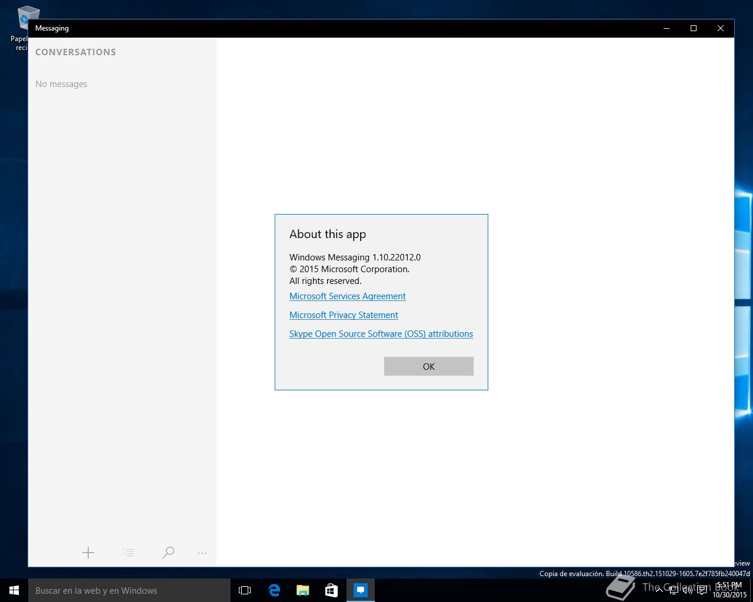Open Microsoft Services Agreement link

[348, 296]
